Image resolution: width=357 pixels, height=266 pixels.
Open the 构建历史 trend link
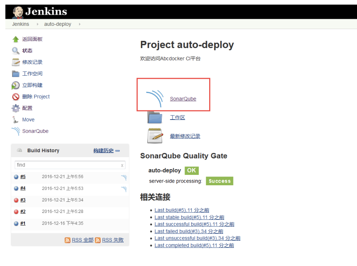[103, 151]
